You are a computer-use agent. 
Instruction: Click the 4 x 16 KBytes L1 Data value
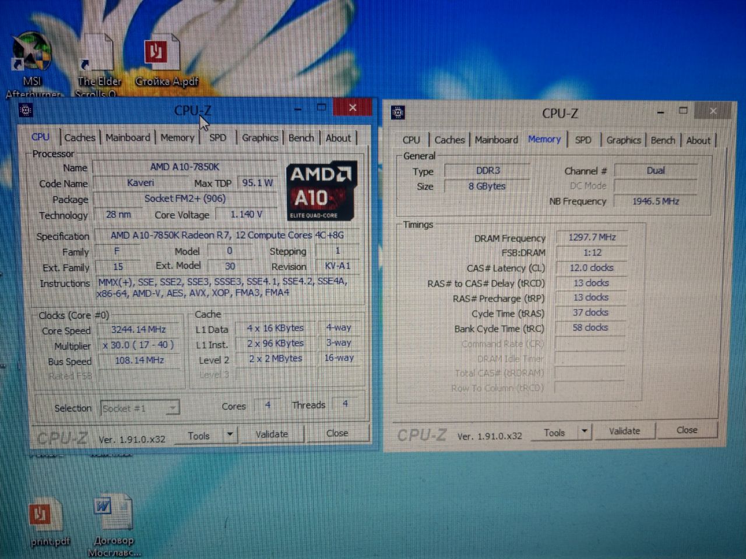(275, 328)
